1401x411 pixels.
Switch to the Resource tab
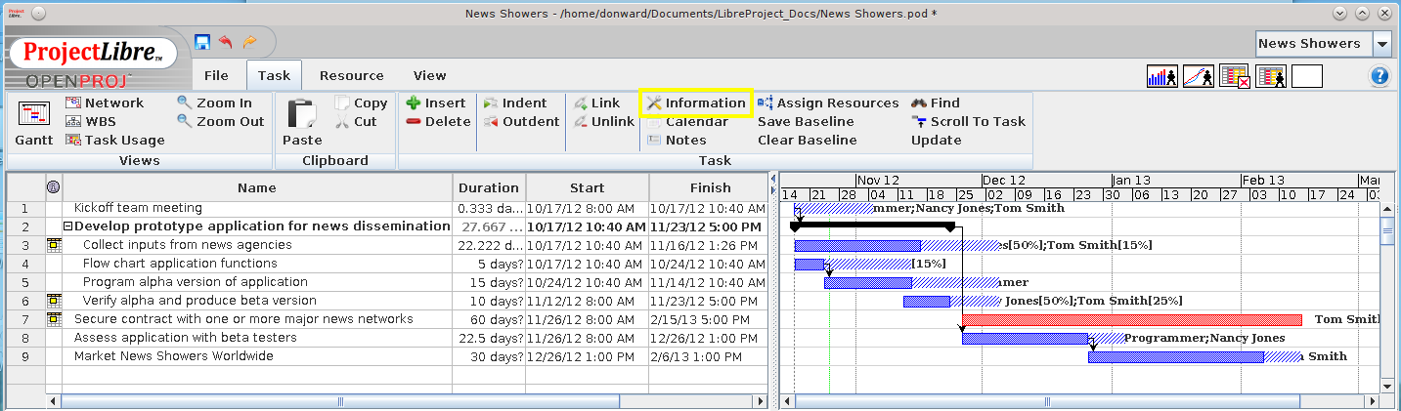pos(352,75)
